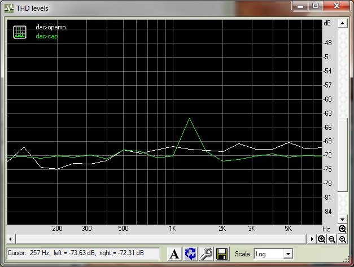Click the blue refresh arrows button

tap(190, 254)
